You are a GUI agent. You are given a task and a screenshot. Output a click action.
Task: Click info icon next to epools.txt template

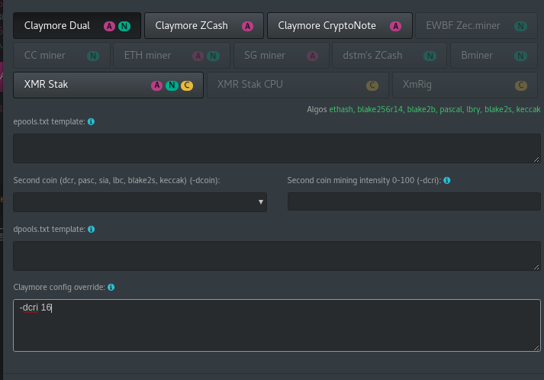(92, 122)
